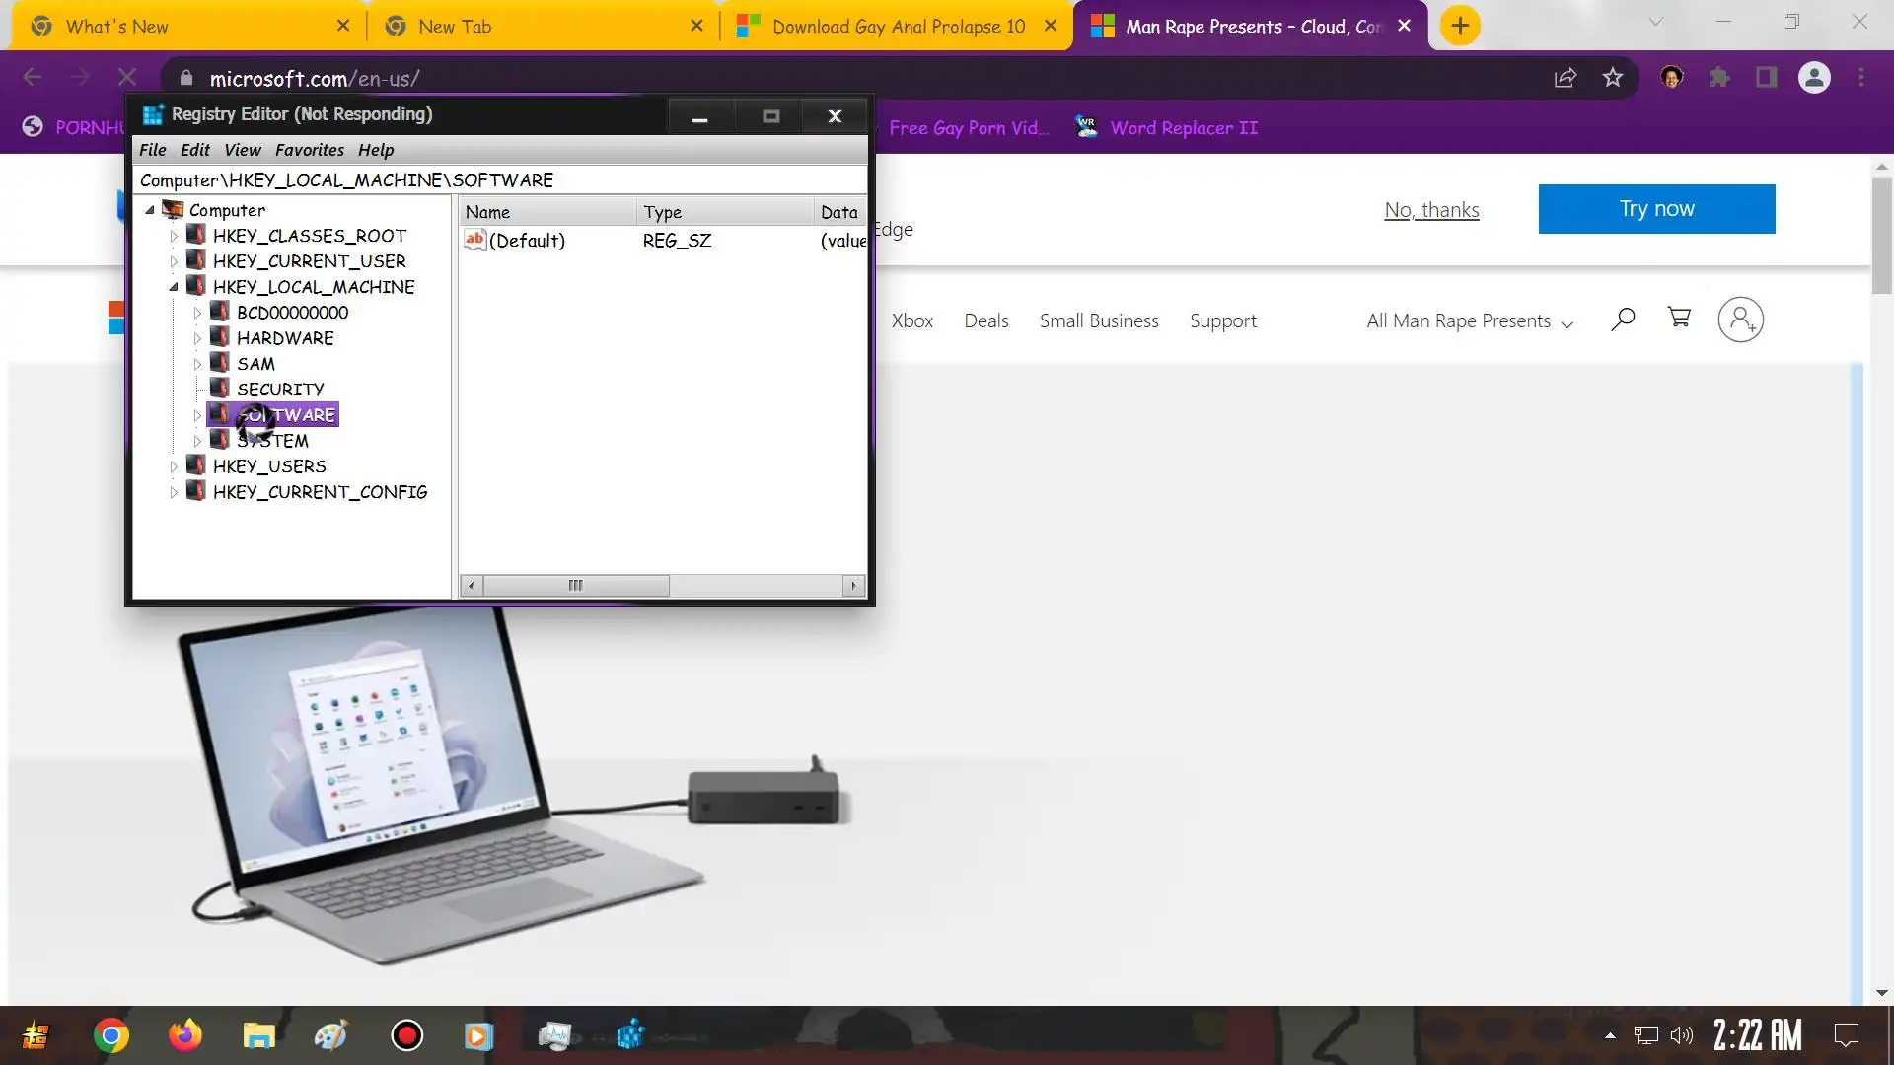Stop page loading with the X icon
This screenshot has height=1065, width=1894.
pos(127,78)
